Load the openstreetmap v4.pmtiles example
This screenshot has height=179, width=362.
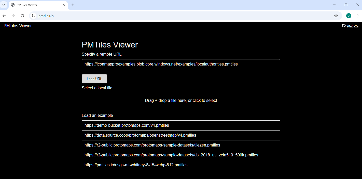pos(181,135)
